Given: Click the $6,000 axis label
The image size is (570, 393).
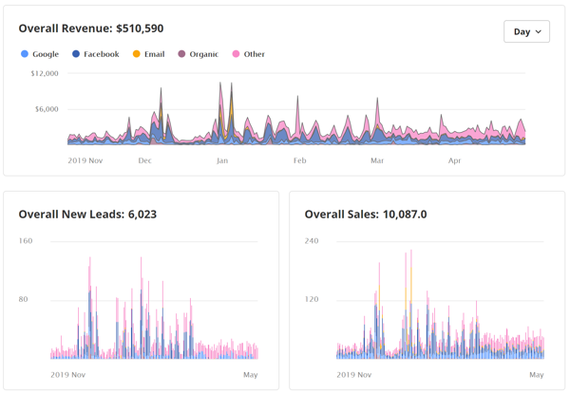Looking at the screenshot, I should (47, 109).
